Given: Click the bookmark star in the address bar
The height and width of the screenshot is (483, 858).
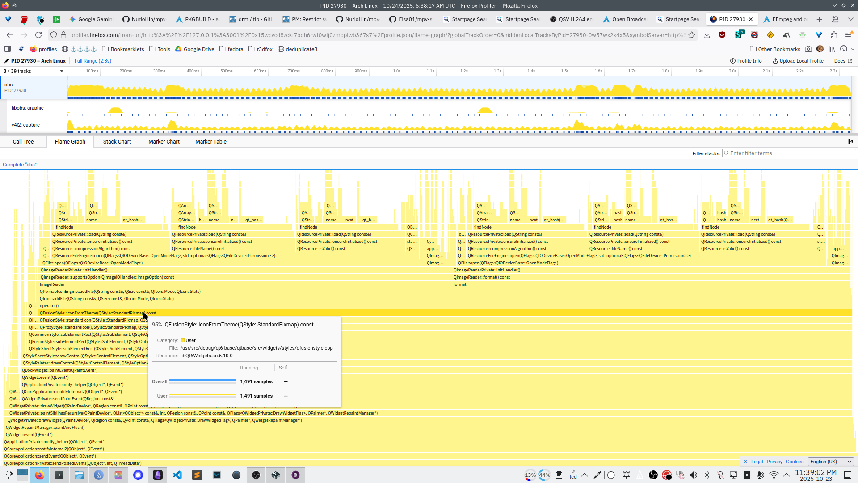Looking at the screenshot, I should [692, 35].
